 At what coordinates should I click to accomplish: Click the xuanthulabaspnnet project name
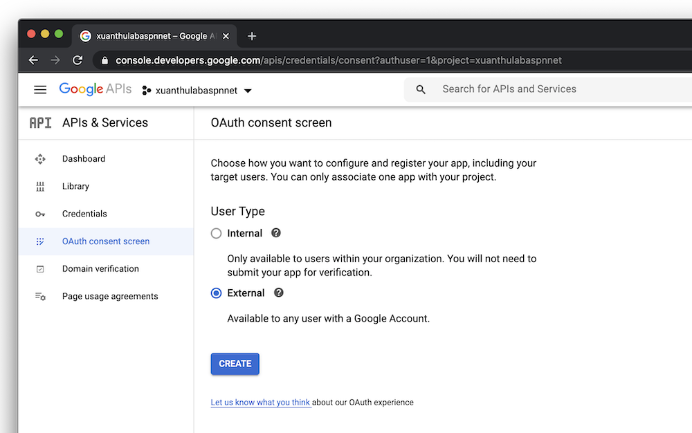click(197, 91)
